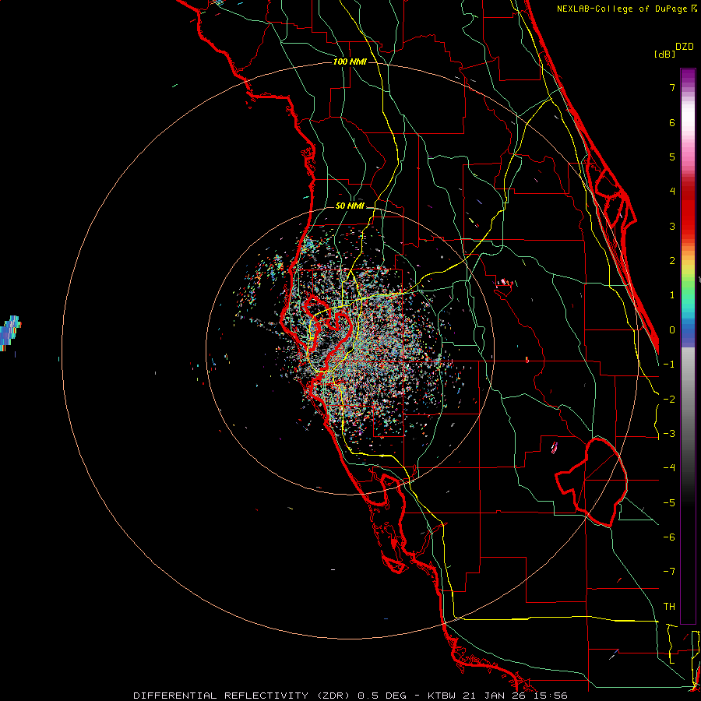This screenshot has height=701, width=701.
Task: Click the -2 value on the color scale
Action: pyautogui.click(x=669, y=400)
